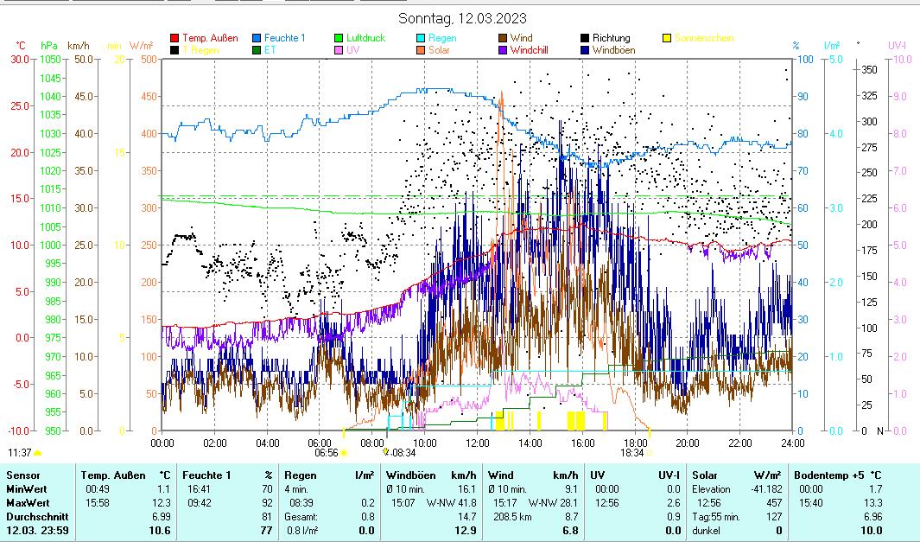Click the chart title Sonntag, 12.03.2023
Screen dimensions: 920x542
coord(462,18)
